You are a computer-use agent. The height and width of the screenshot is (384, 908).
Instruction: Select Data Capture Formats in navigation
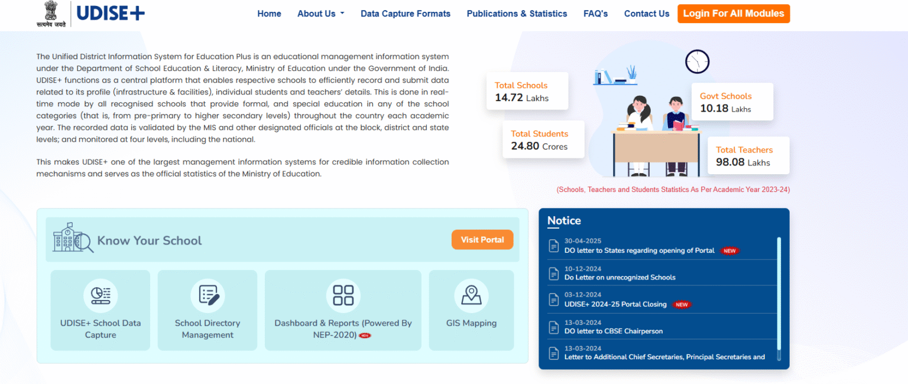406,13
